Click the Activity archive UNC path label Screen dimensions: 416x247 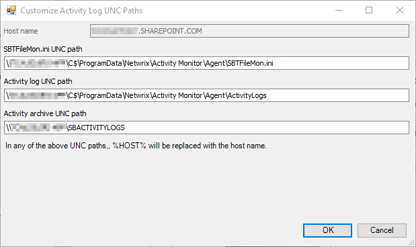coord(45,113)
